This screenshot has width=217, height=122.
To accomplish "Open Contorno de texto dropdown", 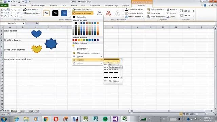I will (135, 13).
